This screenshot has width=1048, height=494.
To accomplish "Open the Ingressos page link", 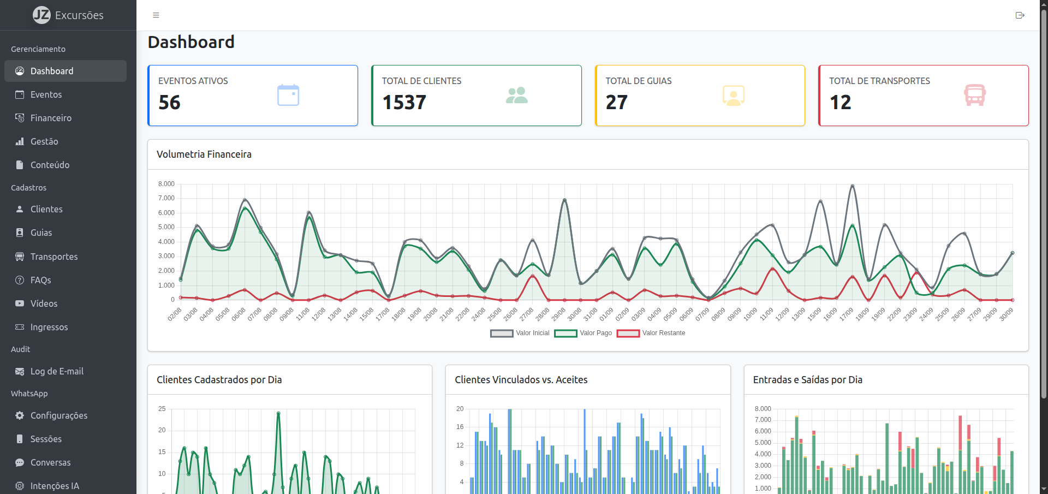I will (x=49, y=327).
